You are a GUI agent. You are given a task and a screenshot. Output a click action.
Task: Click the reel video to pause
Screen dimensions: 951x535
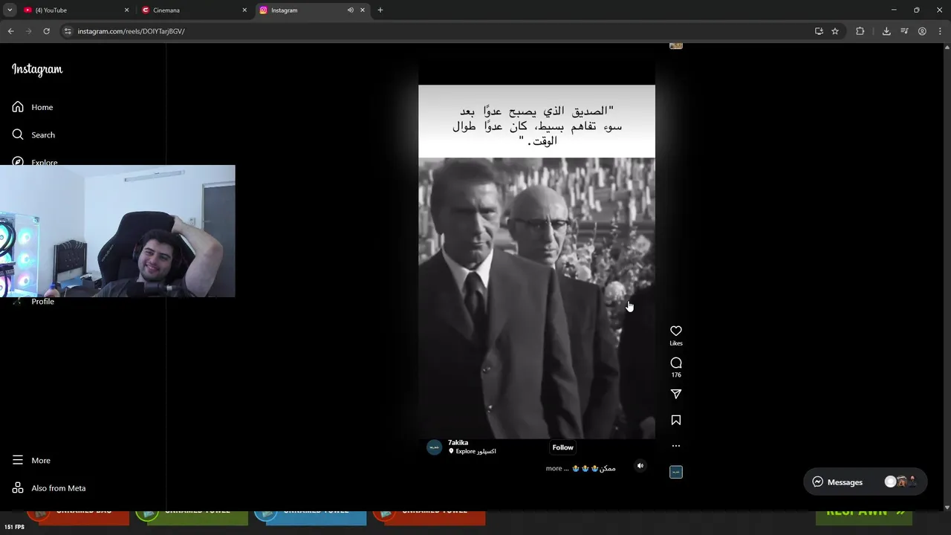coord(536,262)
